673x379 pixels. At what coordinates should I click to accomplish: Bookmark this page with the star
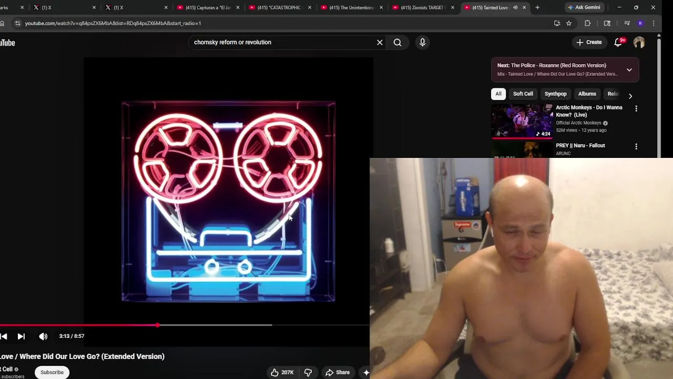569,23
